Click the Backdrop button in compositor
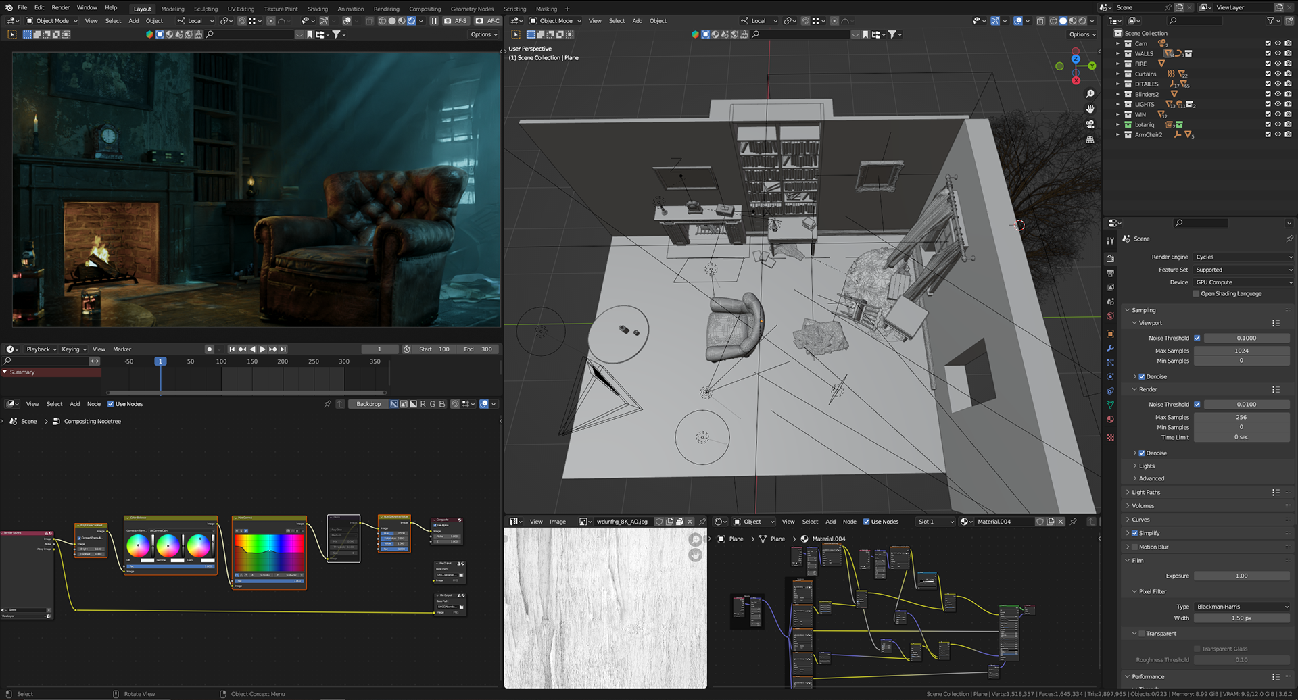This screenshot has height=700, width=1298. click(x=368, y=404)
